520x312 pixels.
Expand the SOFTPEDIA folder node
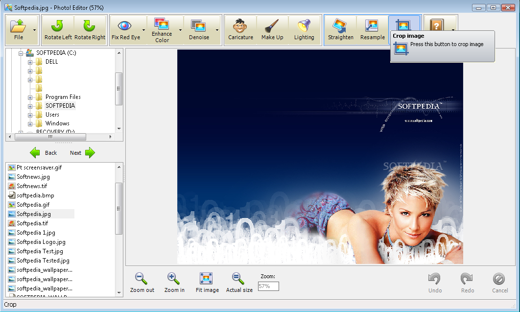pyautogui.click(x=30, y=106)
